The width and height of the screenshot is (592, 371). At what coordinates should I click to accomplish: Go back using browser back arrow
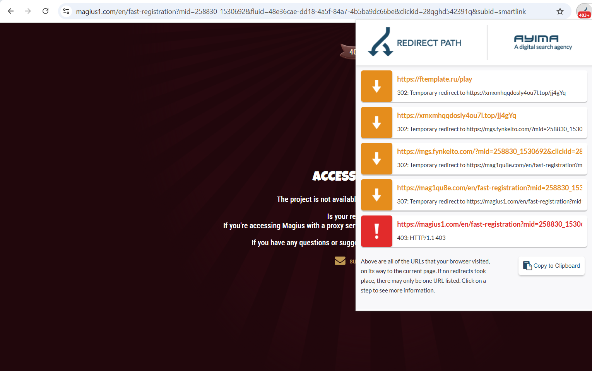click(11, 11)
